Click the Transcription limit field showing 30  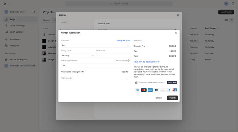tap(95, 65)
